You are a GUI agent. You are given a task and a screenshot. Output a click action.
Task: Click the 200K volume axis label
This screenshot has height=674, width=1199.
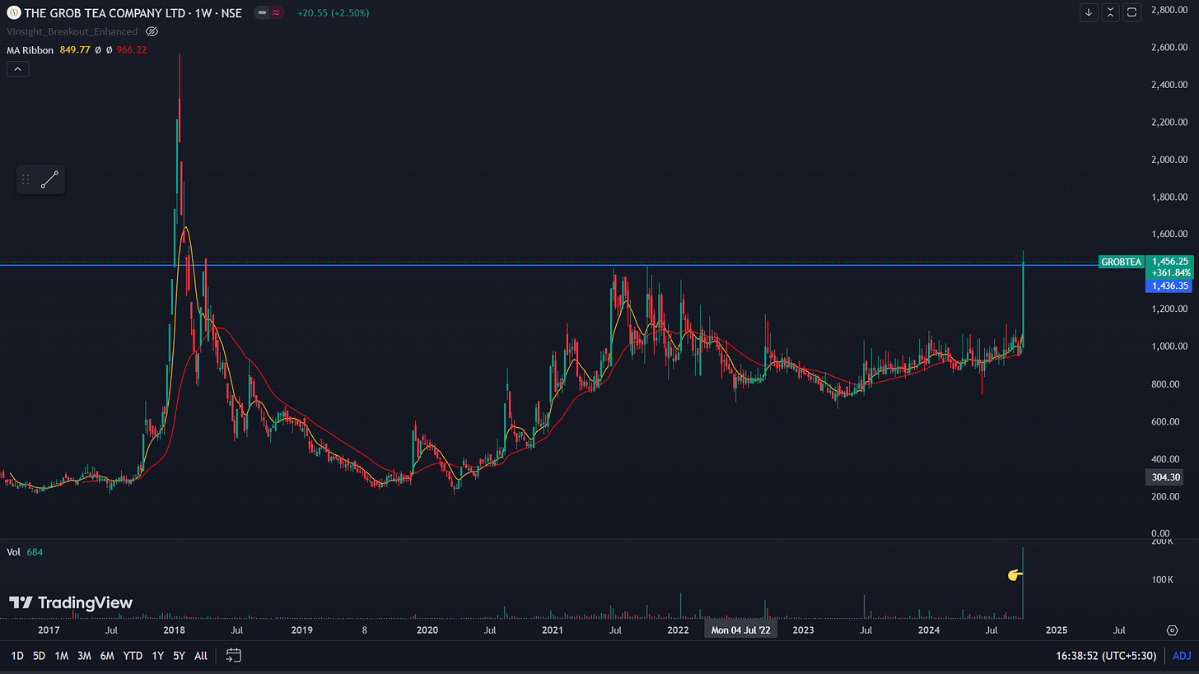point(1164,542)
